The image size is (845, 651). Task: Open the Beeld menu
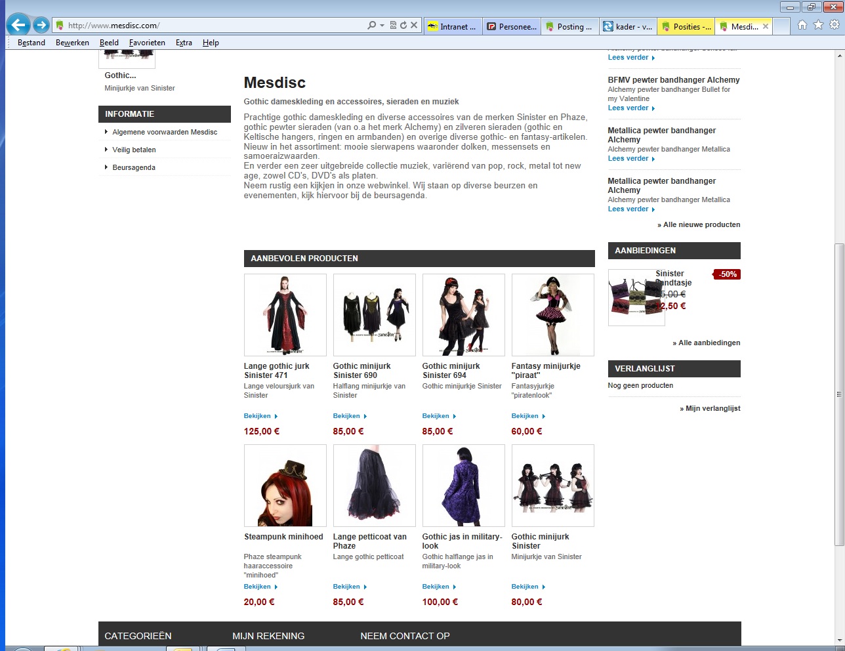109,43
